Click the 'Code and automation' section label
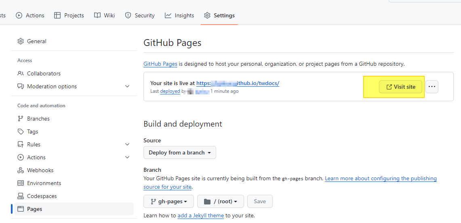Image resolution: width=461 pixels, height=223 pixels. pos(41,106)
